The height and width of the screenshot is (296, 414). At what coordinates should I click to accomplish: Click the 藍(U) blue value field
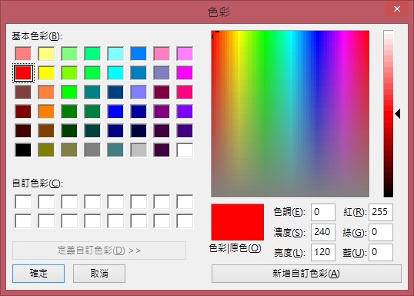381,252
